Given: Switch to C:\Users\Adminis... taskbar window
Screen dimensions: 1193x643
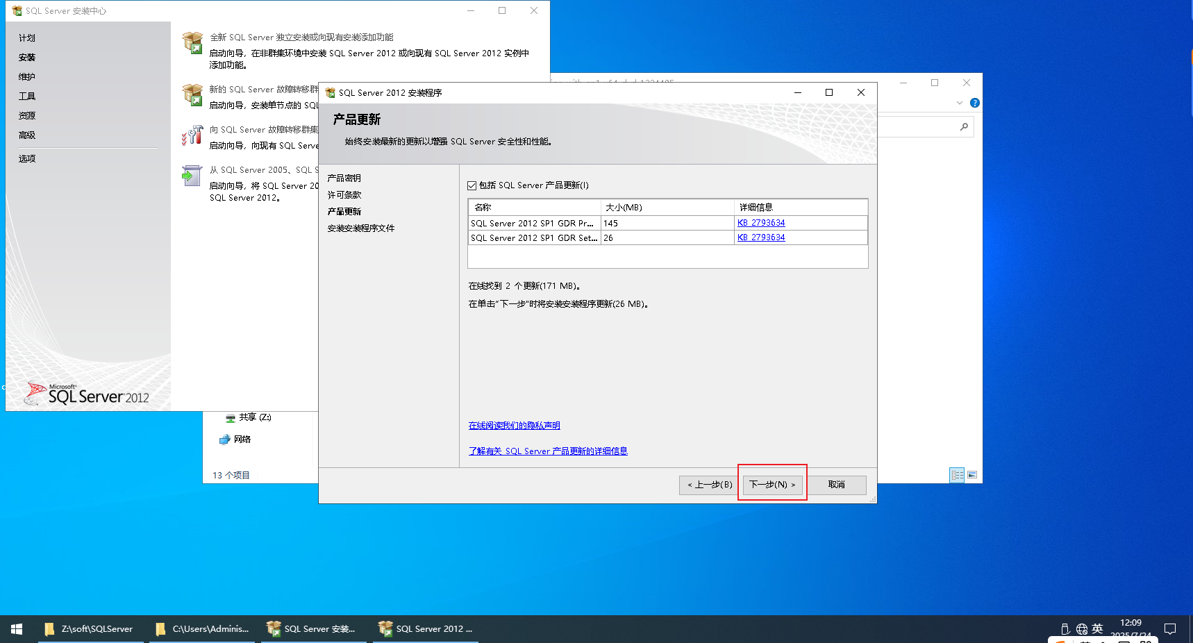Looking at the screenshot, I should 202,629.
